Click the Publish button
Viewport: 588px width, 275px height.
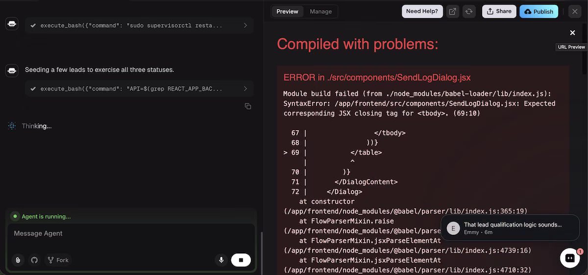tap(539, 11)
